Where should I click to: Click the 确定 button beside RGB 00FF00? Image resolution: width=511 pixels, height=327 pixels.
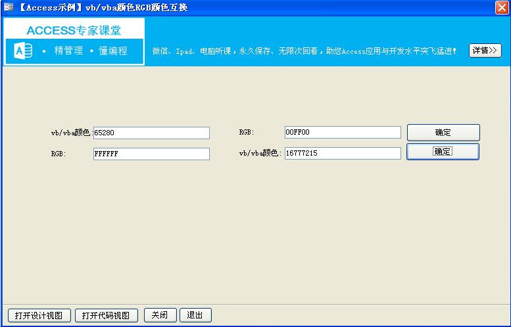click(443, 133)
